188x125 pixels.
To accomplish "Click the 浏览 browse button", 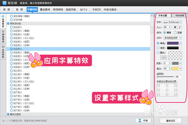I will click(163, 58).
